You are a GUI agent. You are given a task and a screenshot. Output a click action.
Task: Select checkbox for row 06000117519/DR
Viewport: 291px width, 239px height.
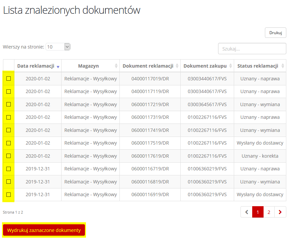pyautogui.click(x=9, y=143)
